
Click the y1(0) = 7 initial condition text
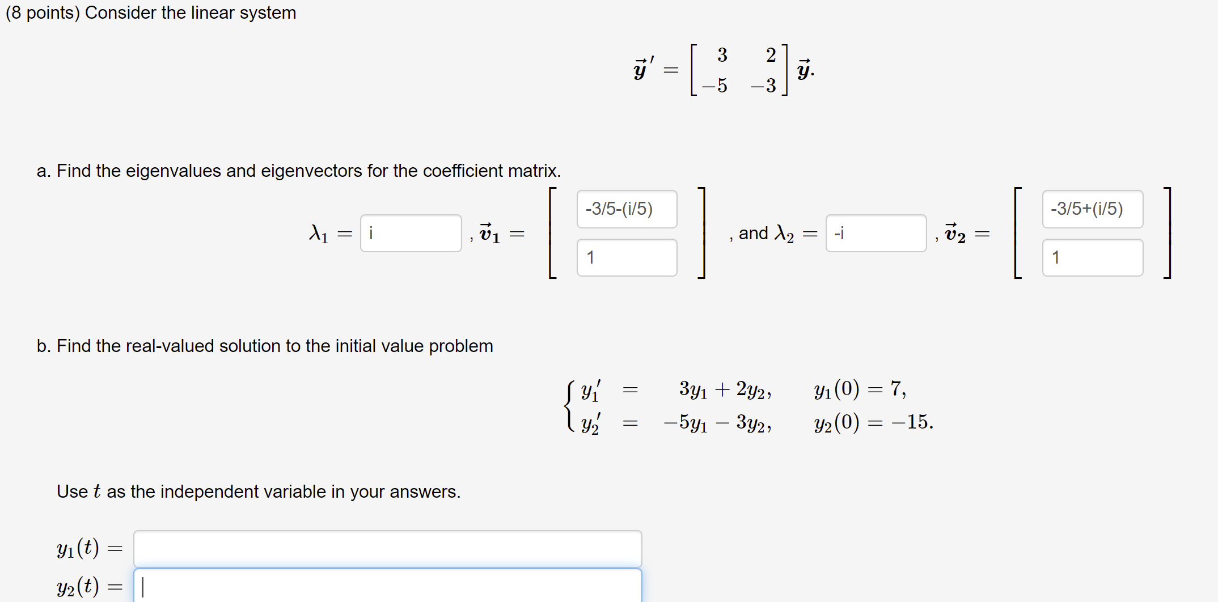(858, 389)
